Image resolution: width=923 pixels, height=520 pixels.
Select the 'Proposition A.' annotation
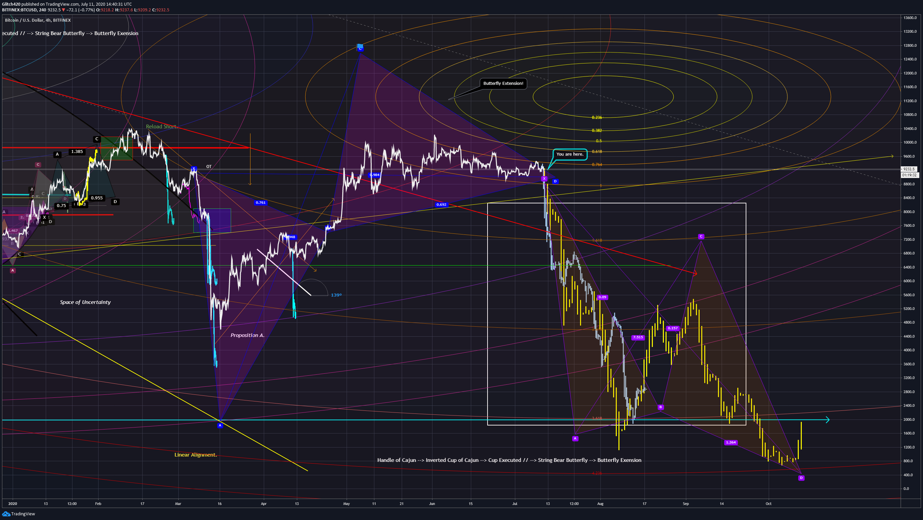tap(247, 335)
